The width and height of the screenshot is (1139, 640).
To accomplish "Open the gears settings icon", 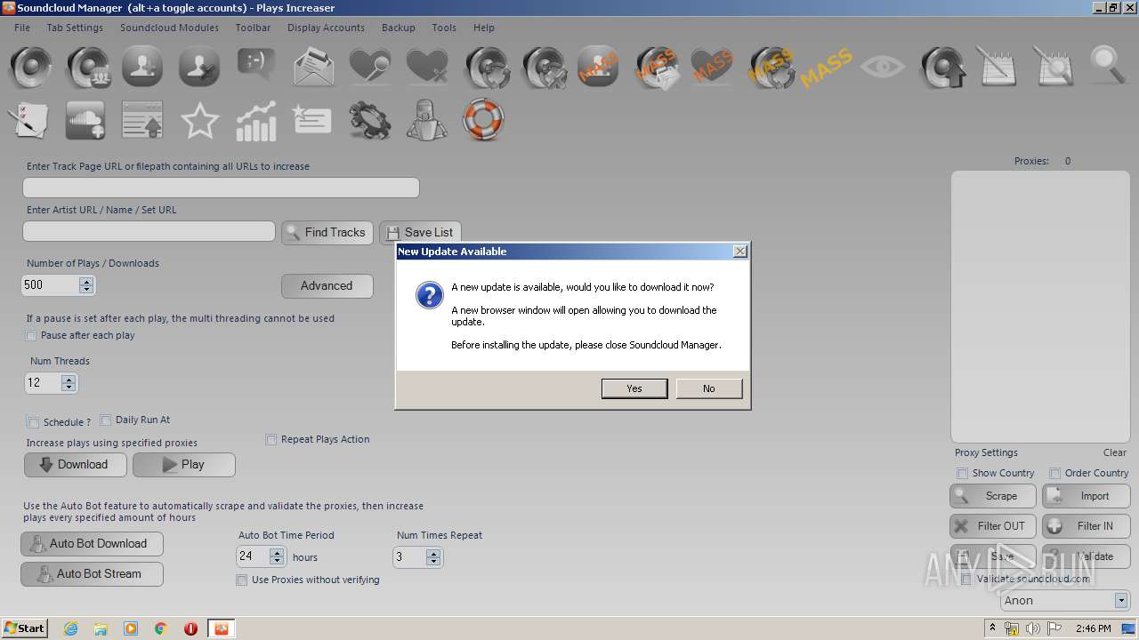I will [x=370, y=120].
